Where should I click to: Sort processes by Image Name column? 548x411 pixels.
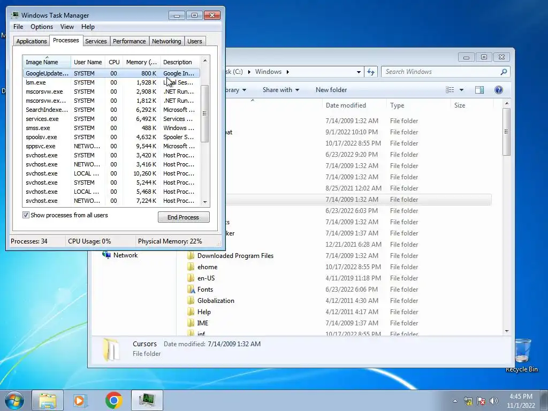(47, 62)
